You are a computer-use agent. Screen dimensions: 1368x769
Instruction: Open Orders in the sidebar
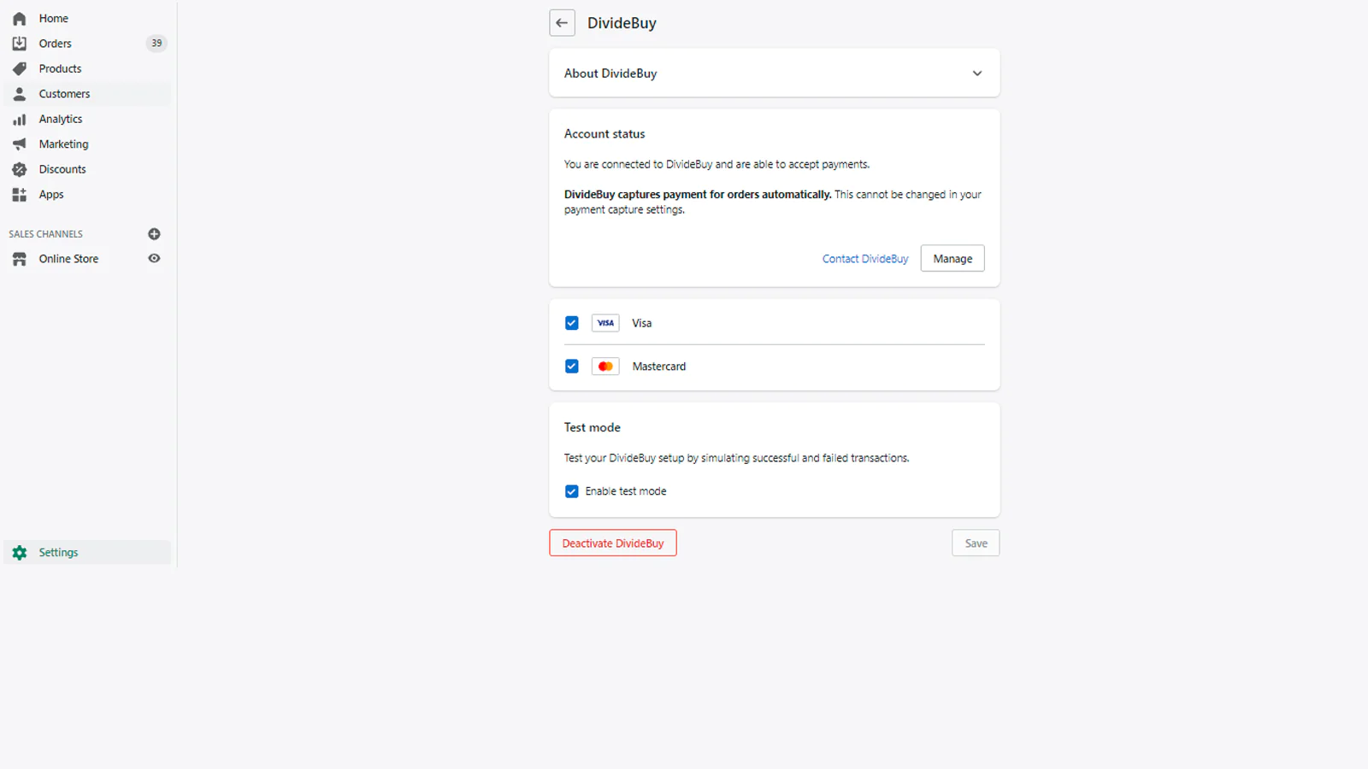click(x=87, y=44)
